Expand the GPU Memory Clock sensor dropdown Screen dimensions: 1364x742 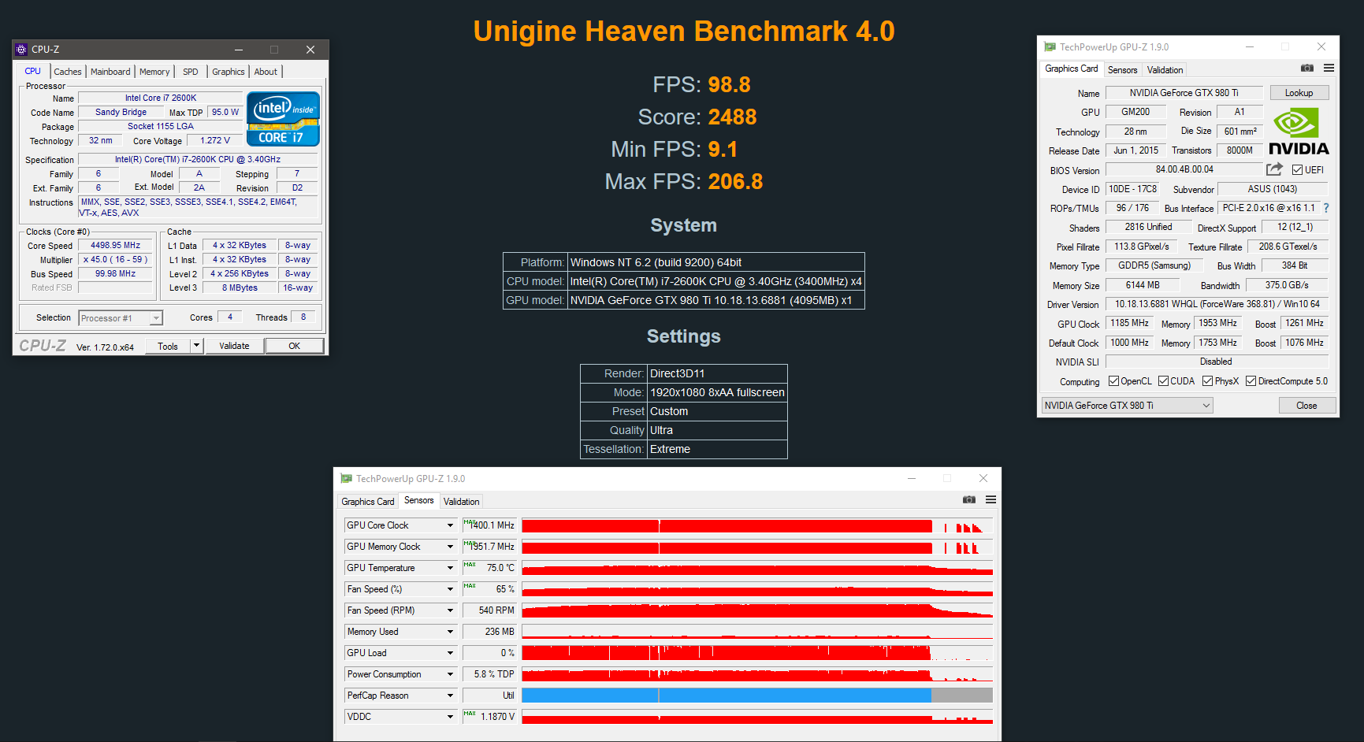450,547
